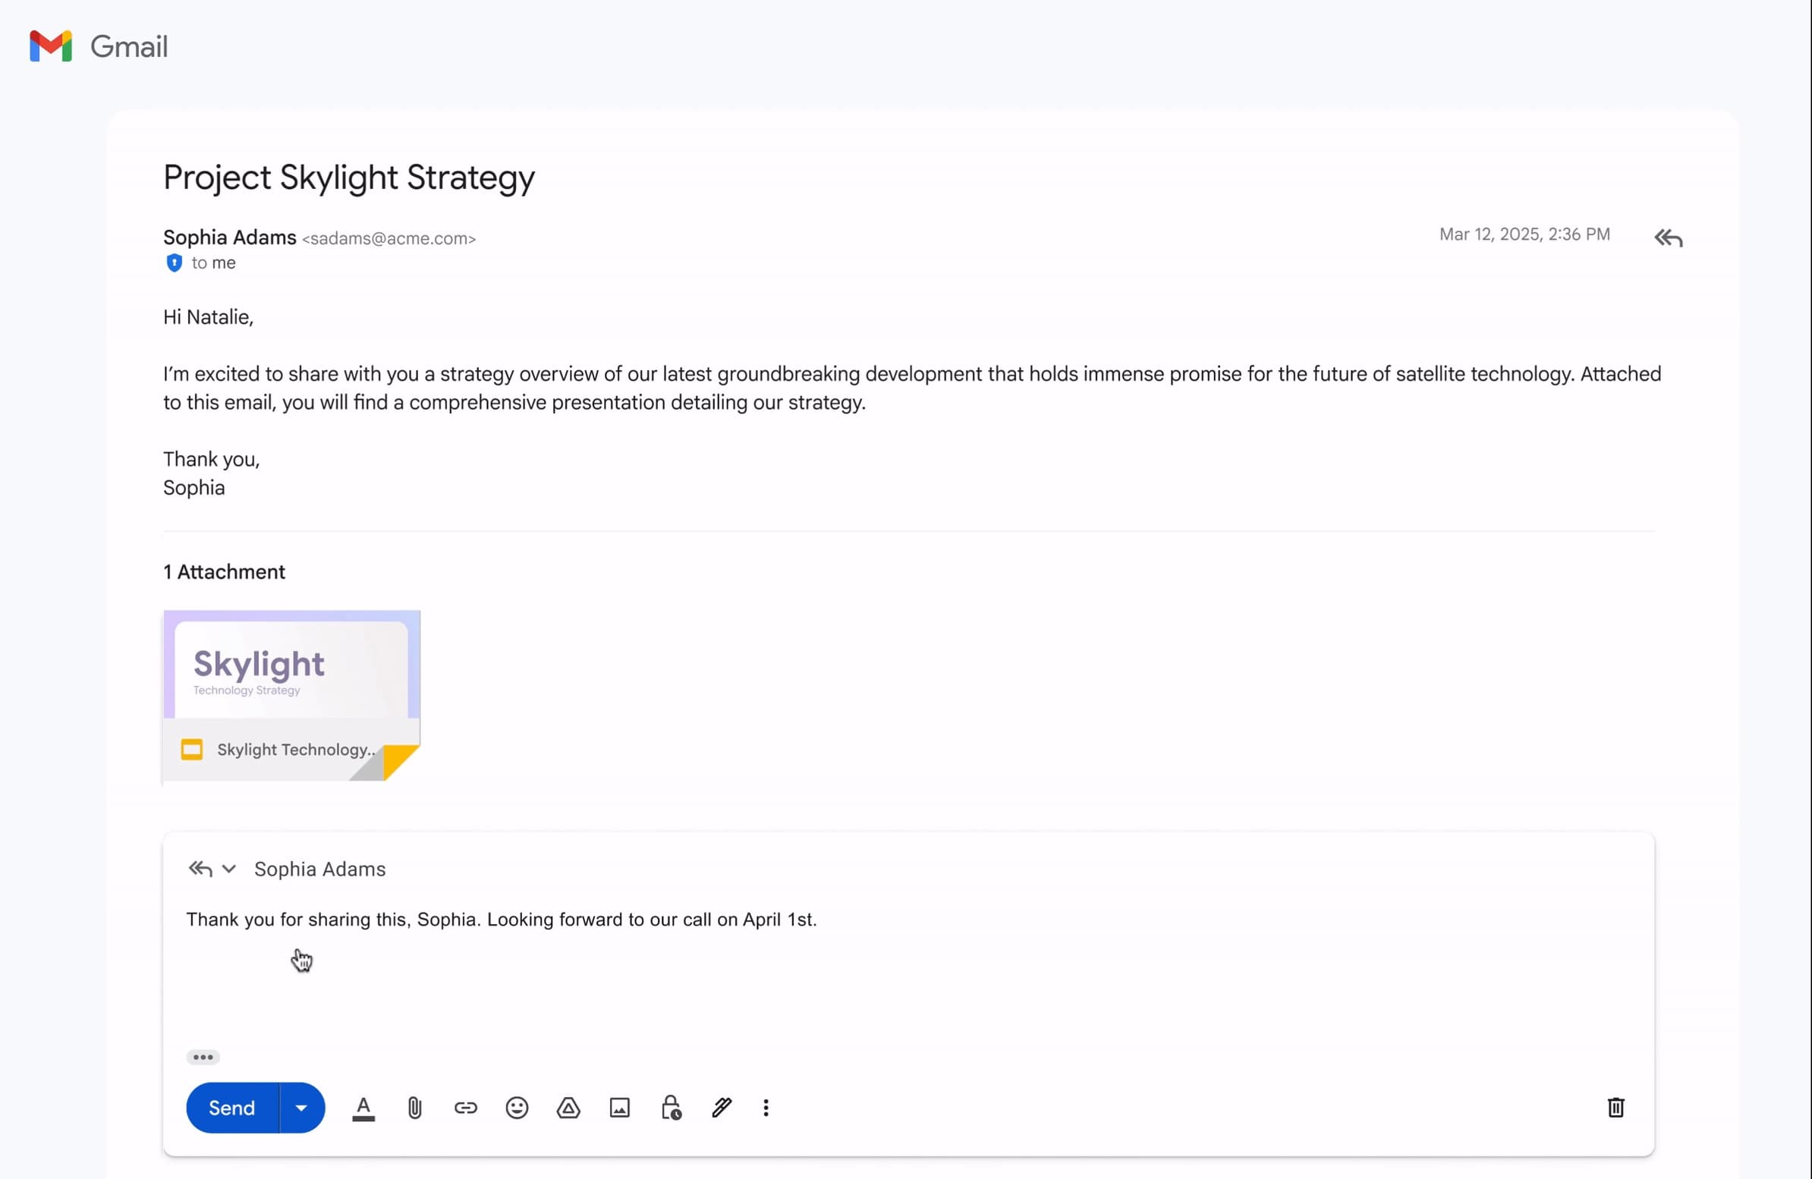The image size is (1812, 1179).
Task: Open the emoji picker
Action: click(516, 1108)
